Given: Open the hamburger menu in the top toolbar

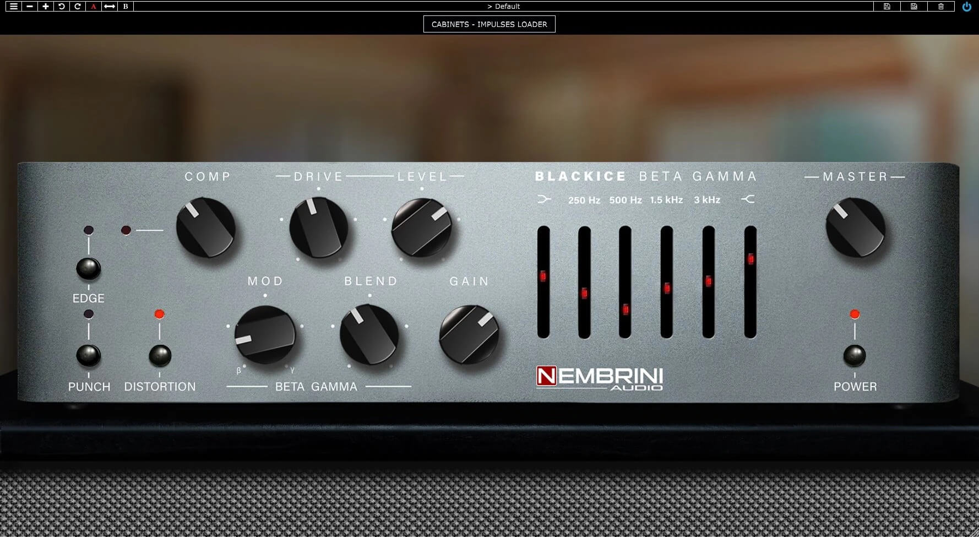Looking at the screenshot, I should click(x=13, y=7).
